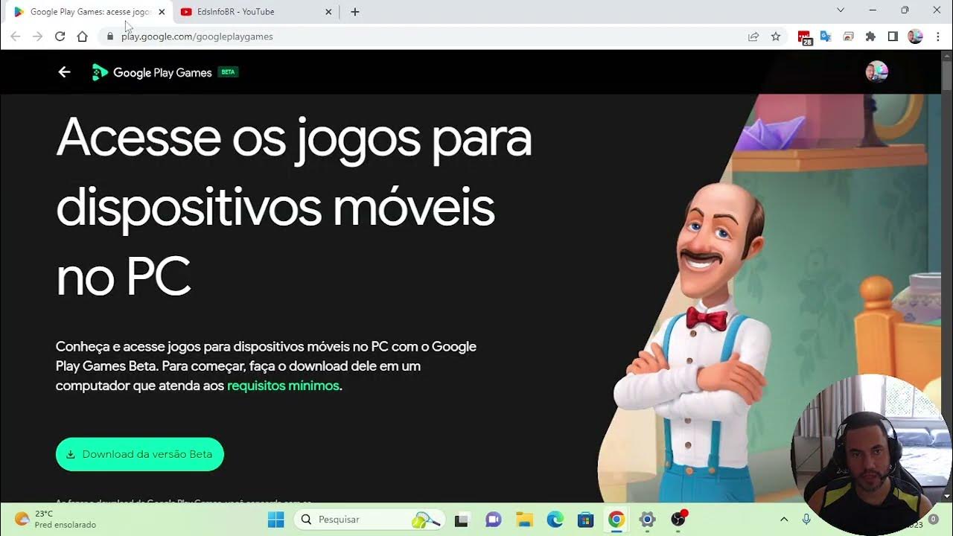Click the scrollbar down arrow
This screenshot has width=953, height=536.
(x=947, y=497)
